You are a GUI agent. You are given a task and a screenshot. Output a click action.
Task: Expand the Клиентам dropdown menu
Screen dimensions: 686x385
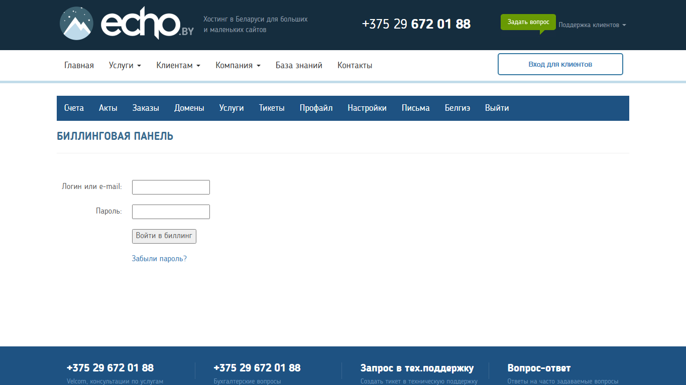178,65
